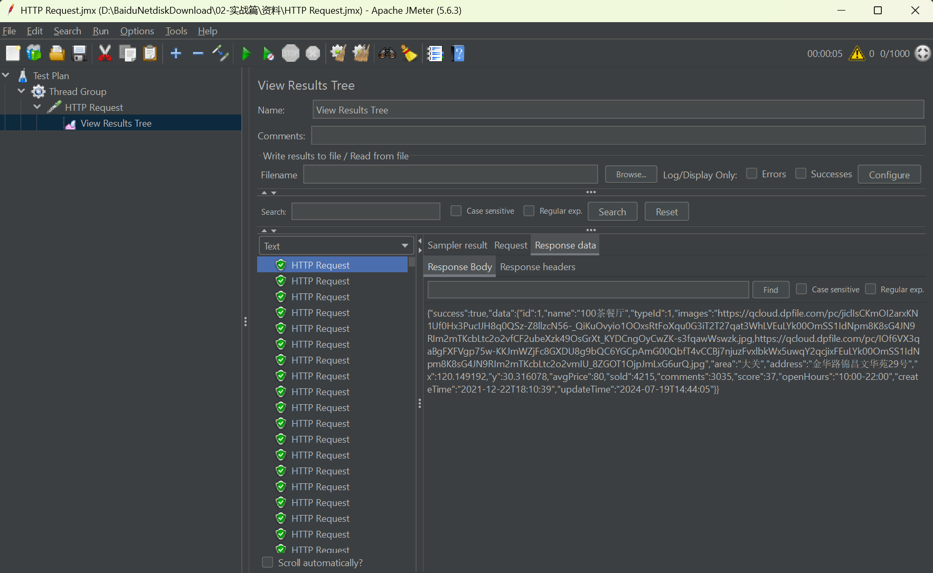The width and height of the screenshot is (933, 573).
Task: Click Start no pauses icon
Action: click(268, 53)
